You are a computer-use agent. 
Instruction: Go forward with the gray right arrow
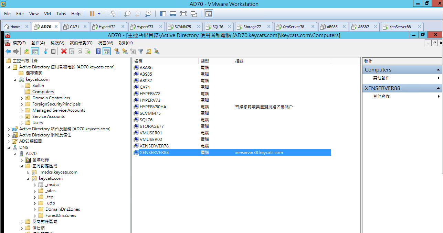(x=16, y=52)
